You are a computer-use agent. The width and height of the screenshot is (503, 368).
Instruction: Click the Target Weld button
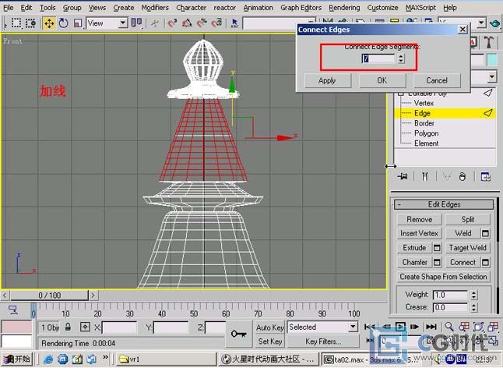coord(468,248)
